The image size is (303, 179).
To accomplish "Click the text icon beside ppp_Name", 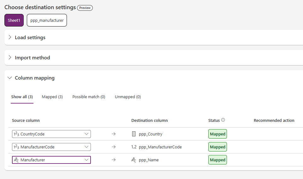I will (x=134, y=160).
